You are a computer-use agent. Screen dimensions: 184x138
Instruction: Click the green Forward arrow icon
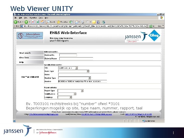26,22
